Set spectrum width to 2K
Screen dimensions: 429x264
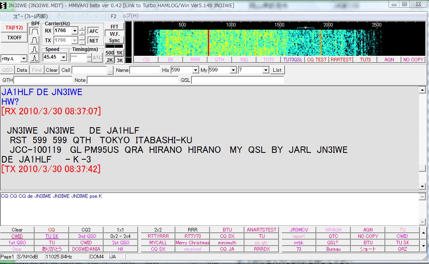110,60
